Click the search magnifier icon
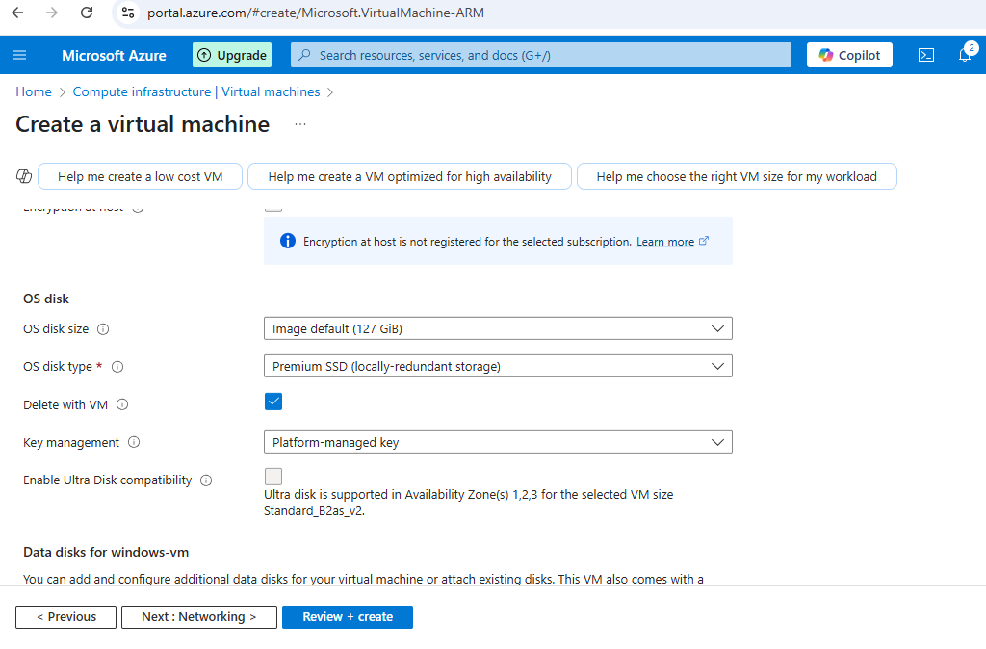Image resolution: width=986 pixels, height=649 pixels. pyautogui.click(x=304, y=55)
